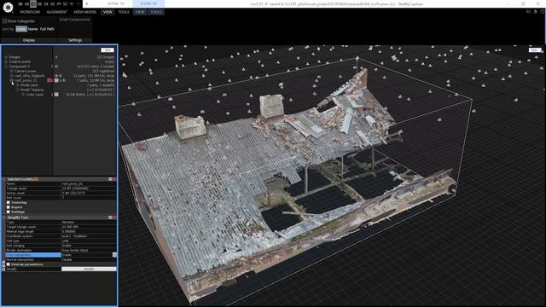546x307 pixels.
Task: Select second layout icon in title bar
Action: click(26, 3)
